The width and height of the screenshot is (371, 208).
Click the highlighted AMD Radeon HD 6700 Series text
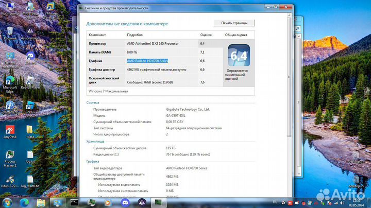(147, 61)
